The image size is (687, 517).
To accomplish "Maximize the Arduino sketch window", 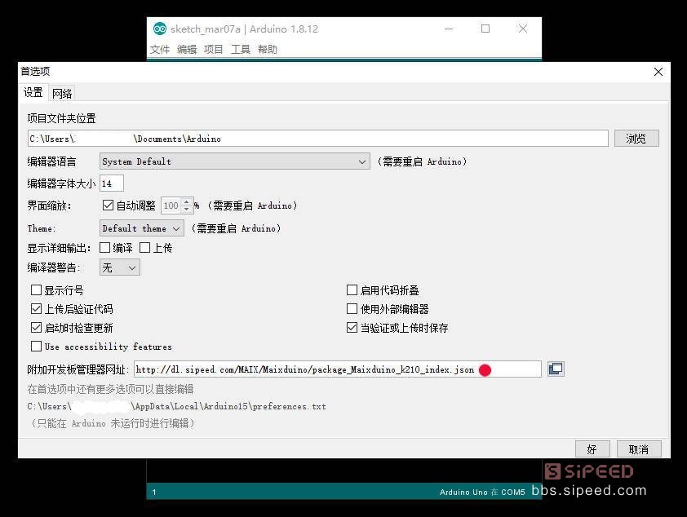I will [x=485, y=29].
